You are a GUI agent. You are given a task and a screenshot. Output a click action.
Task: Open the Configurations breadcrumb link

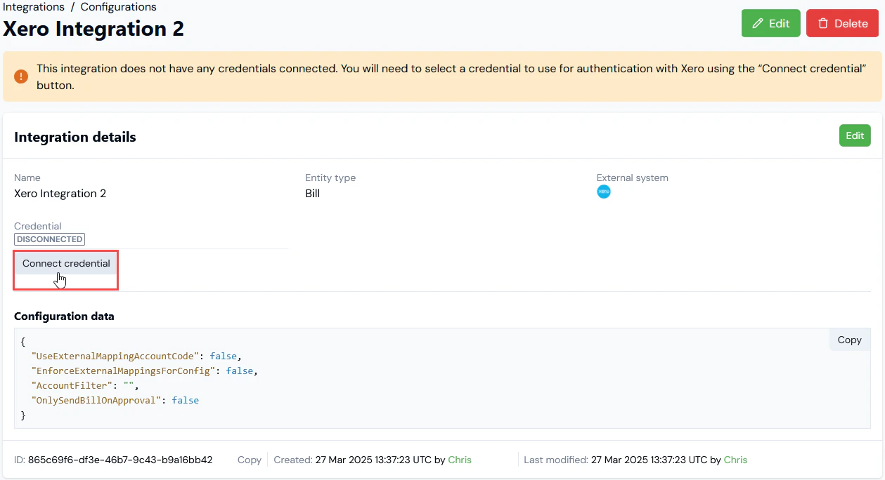coord(118,7)
